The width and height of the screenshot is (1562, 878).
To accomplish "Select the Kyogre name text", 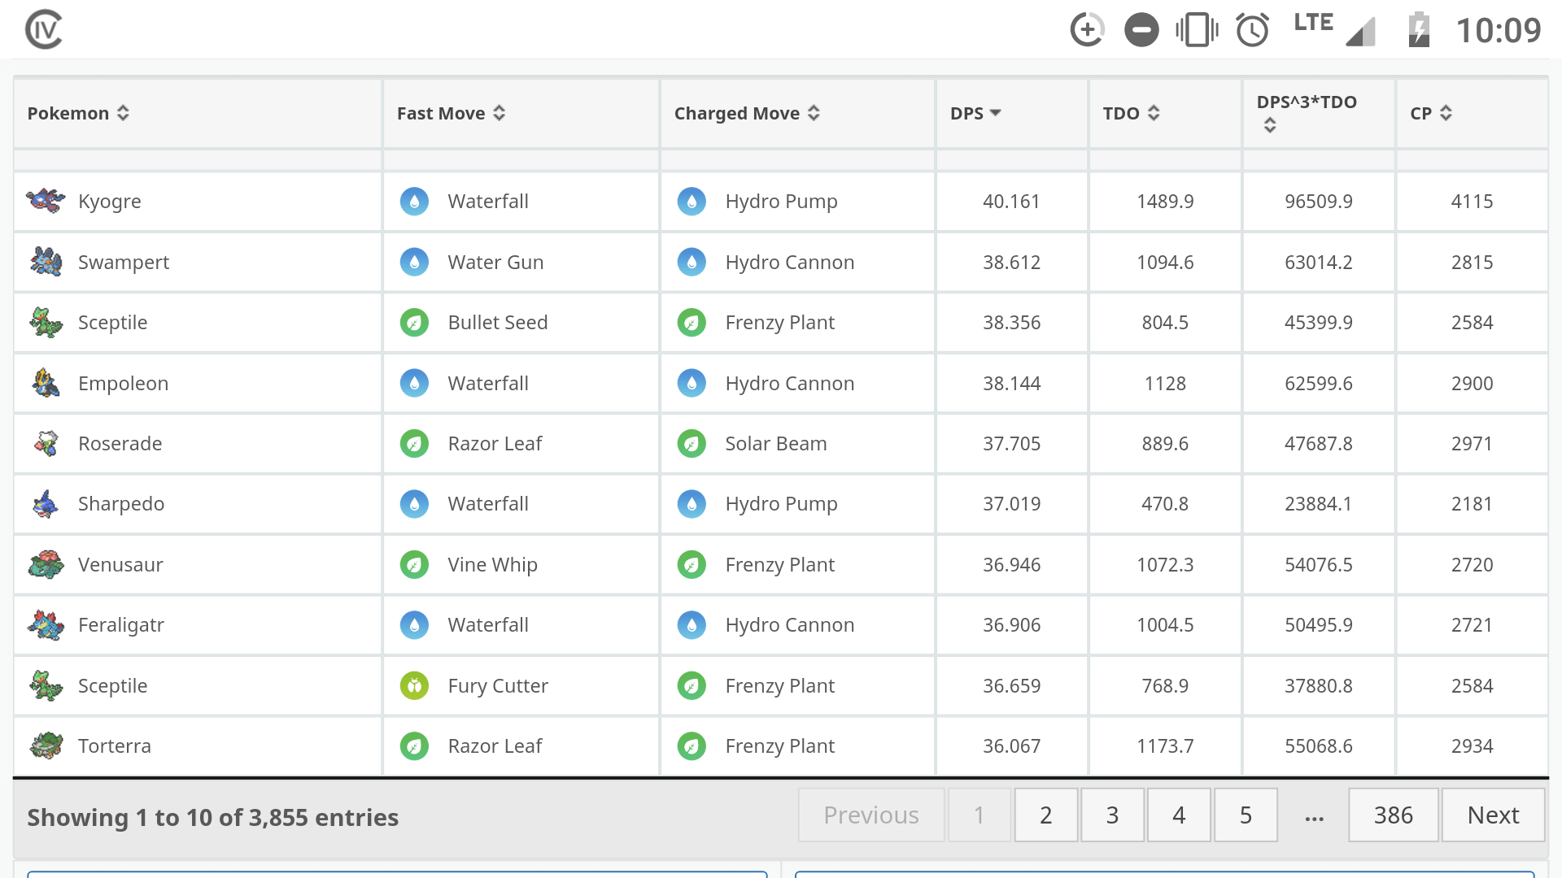I will click(x=110, y=202).
